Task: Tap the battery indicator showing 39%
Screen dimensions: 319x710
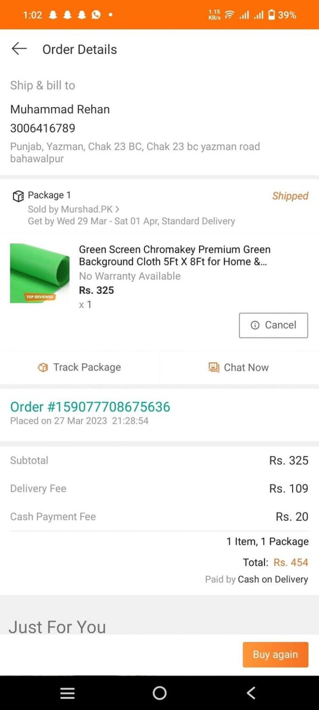Action: 273,14
